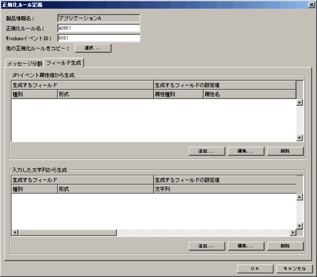
Task: Click 形式 column header in upper table
Action: click(x=106, y=94)
